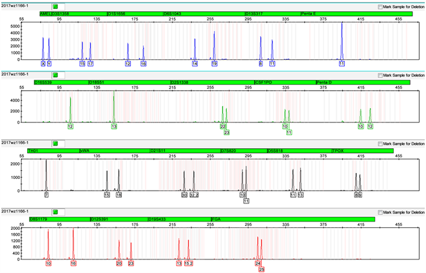
Task: Select allele label 15.2 in the D19S433 locus
Action: [x=188, y=263]
